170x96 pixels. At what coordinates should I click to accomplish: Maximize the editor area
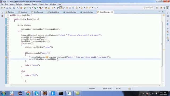pyautogui.click(x=162, y=12)
